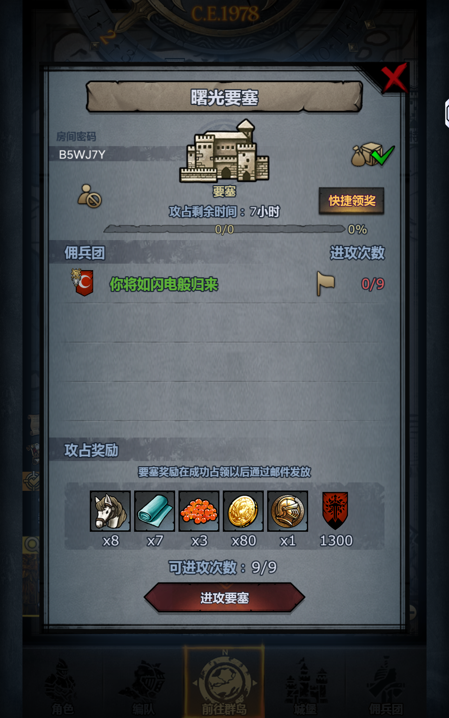This screenshot has height=718, width=449.
Task: Open the 角色 tab in bottom bar
Action: click(x=63, y=686)
